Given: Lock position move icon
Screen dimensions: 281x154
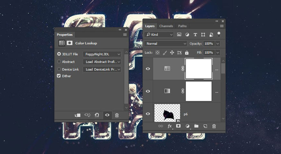Looking at the screenshot, I should (172, 53).
